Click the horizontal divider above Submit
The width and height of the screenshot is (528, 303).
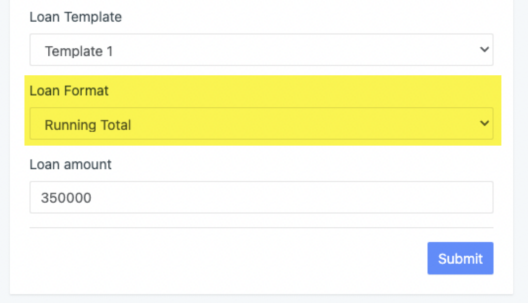tap(261, 228)
